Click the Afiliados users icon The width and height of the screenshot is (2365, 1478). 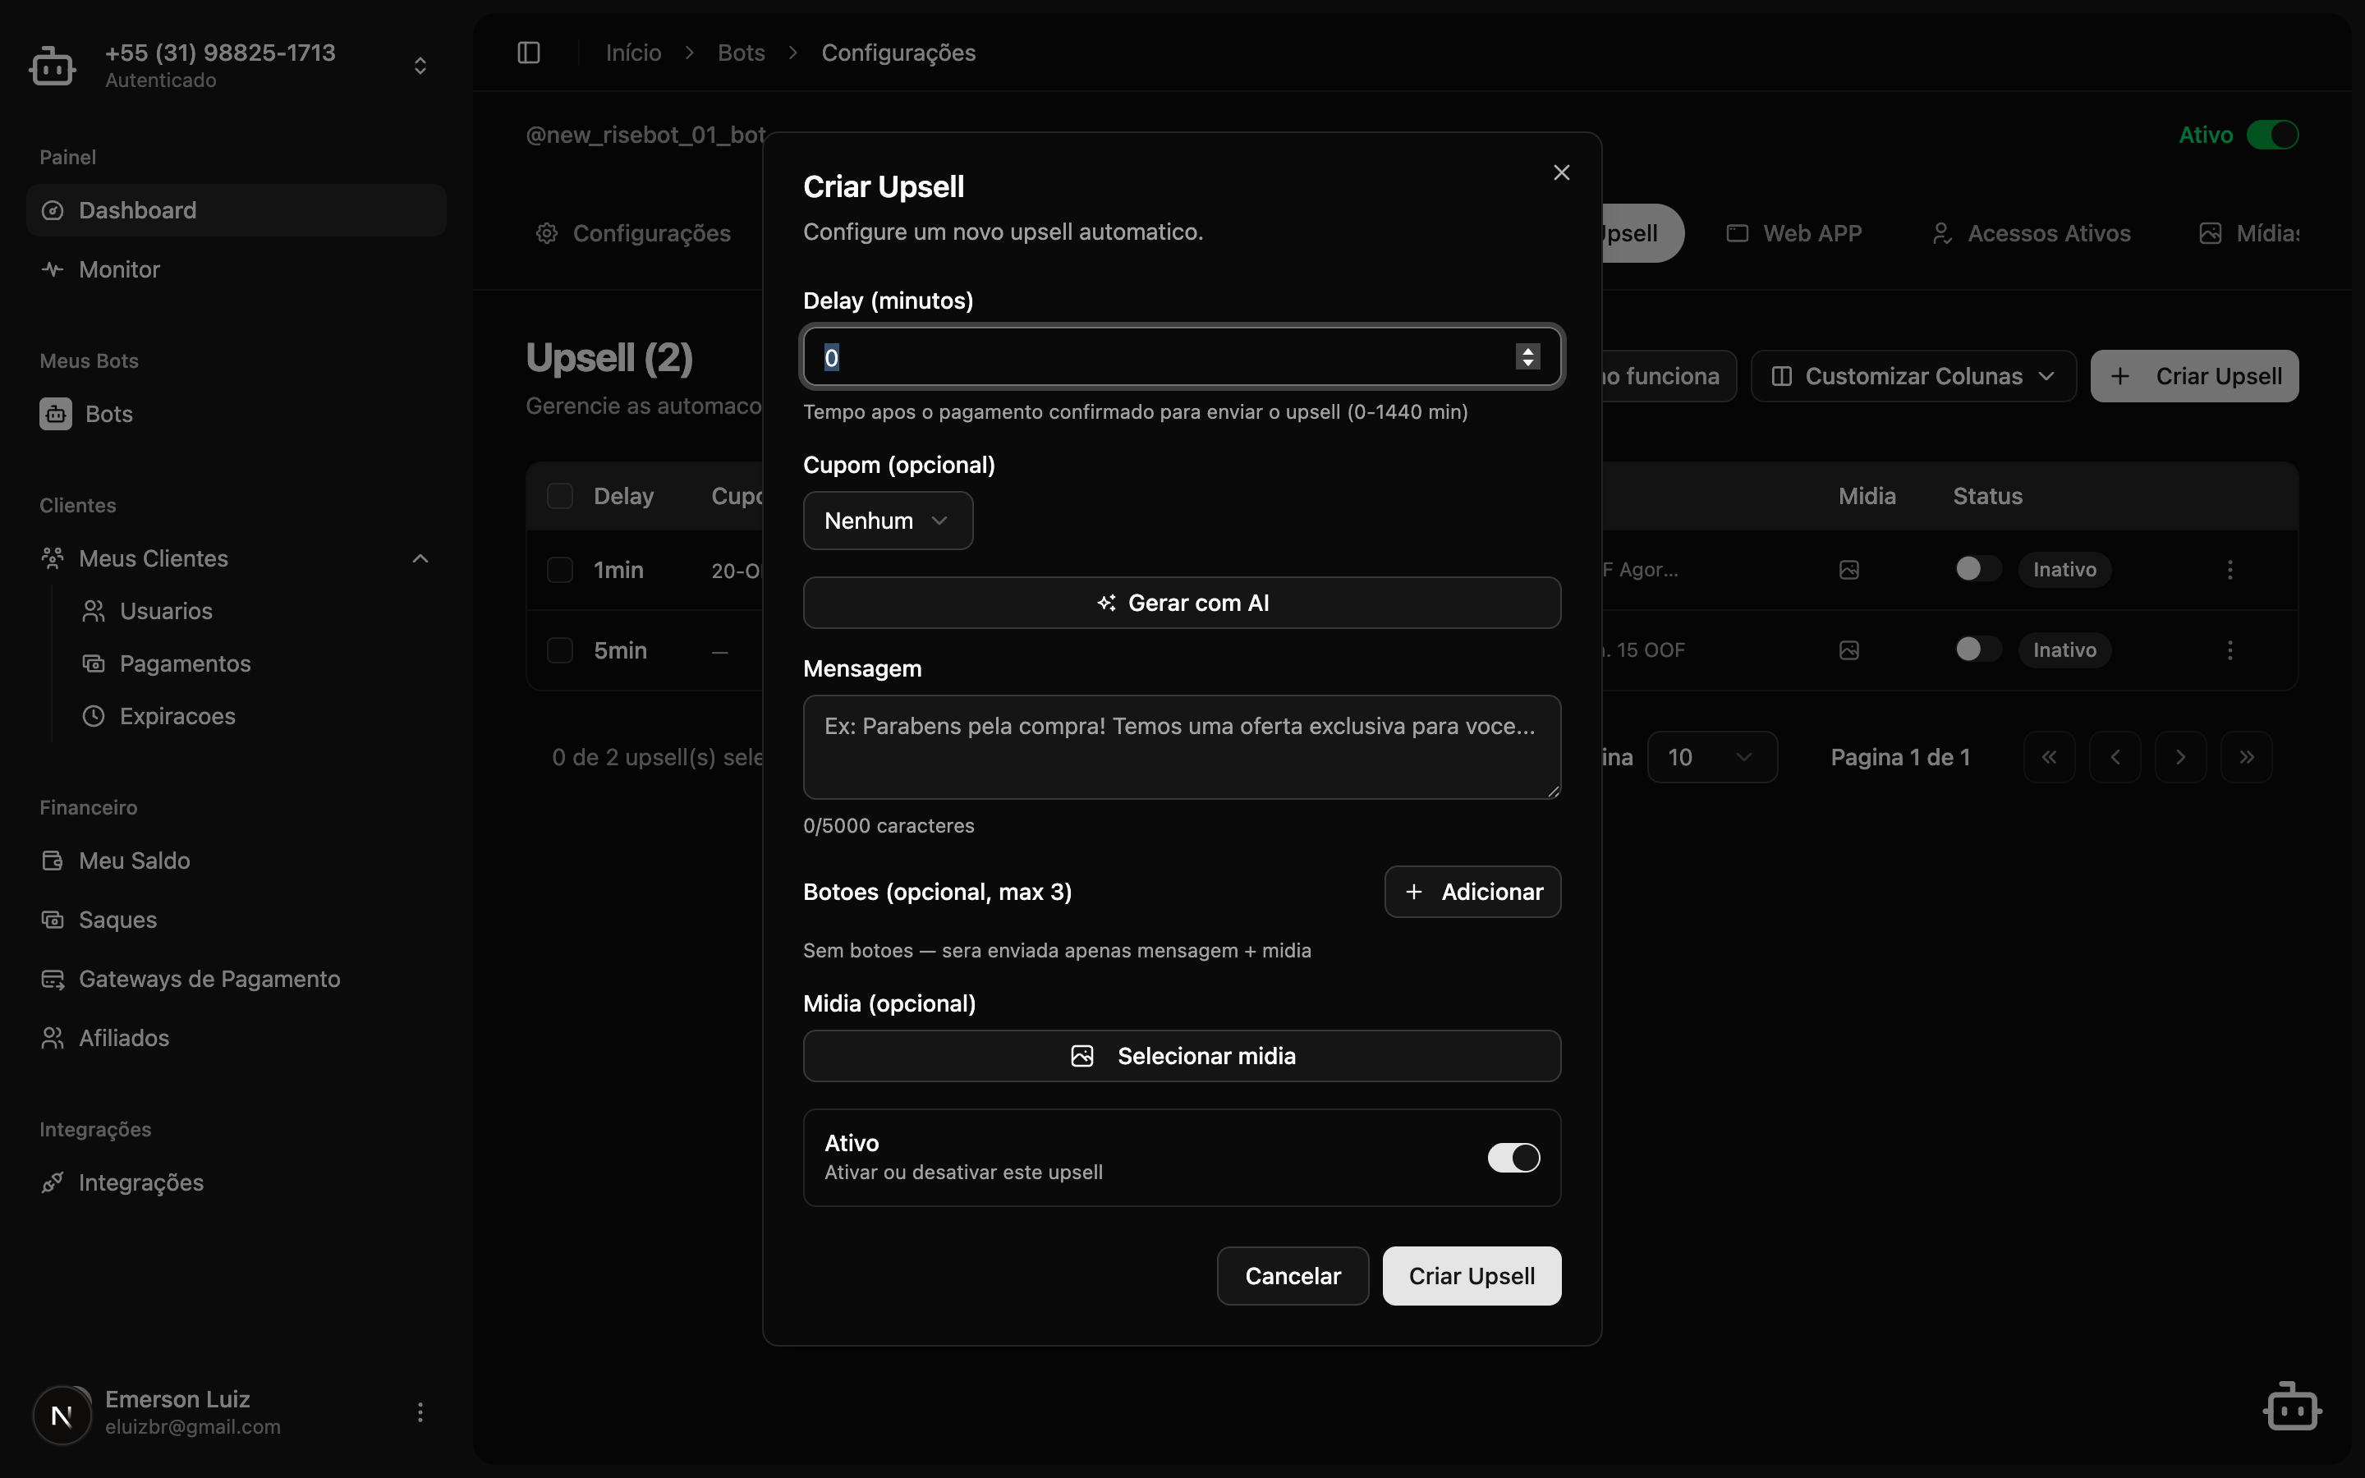[53, 1037]
